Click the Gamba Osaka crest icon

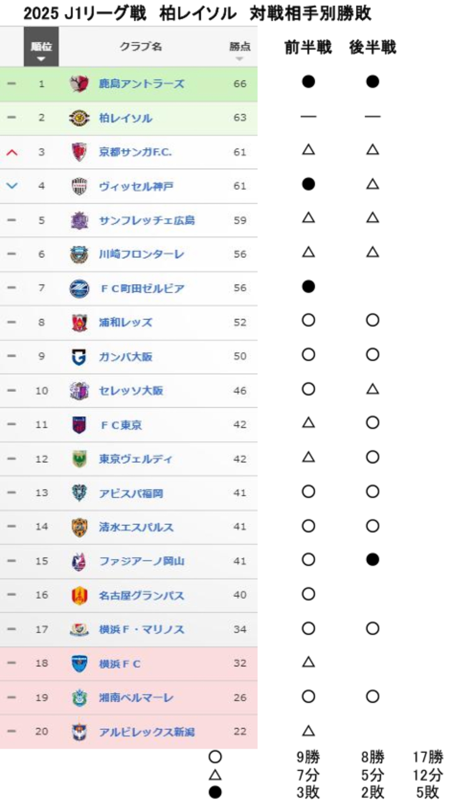79,357
